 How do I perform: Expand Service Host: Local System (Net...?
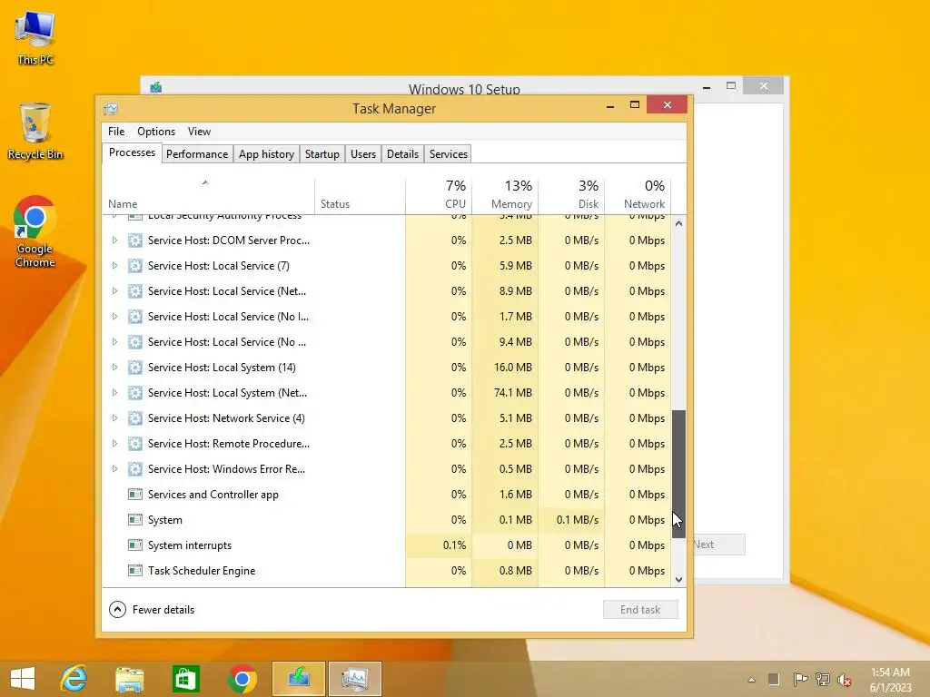pos(114,393)
